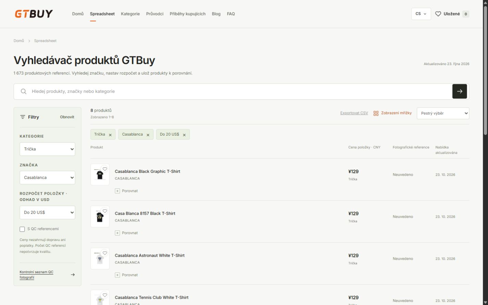Toggle Porovnat for Casablanca Black Graphic T-Shirt

tap(126, 191)
